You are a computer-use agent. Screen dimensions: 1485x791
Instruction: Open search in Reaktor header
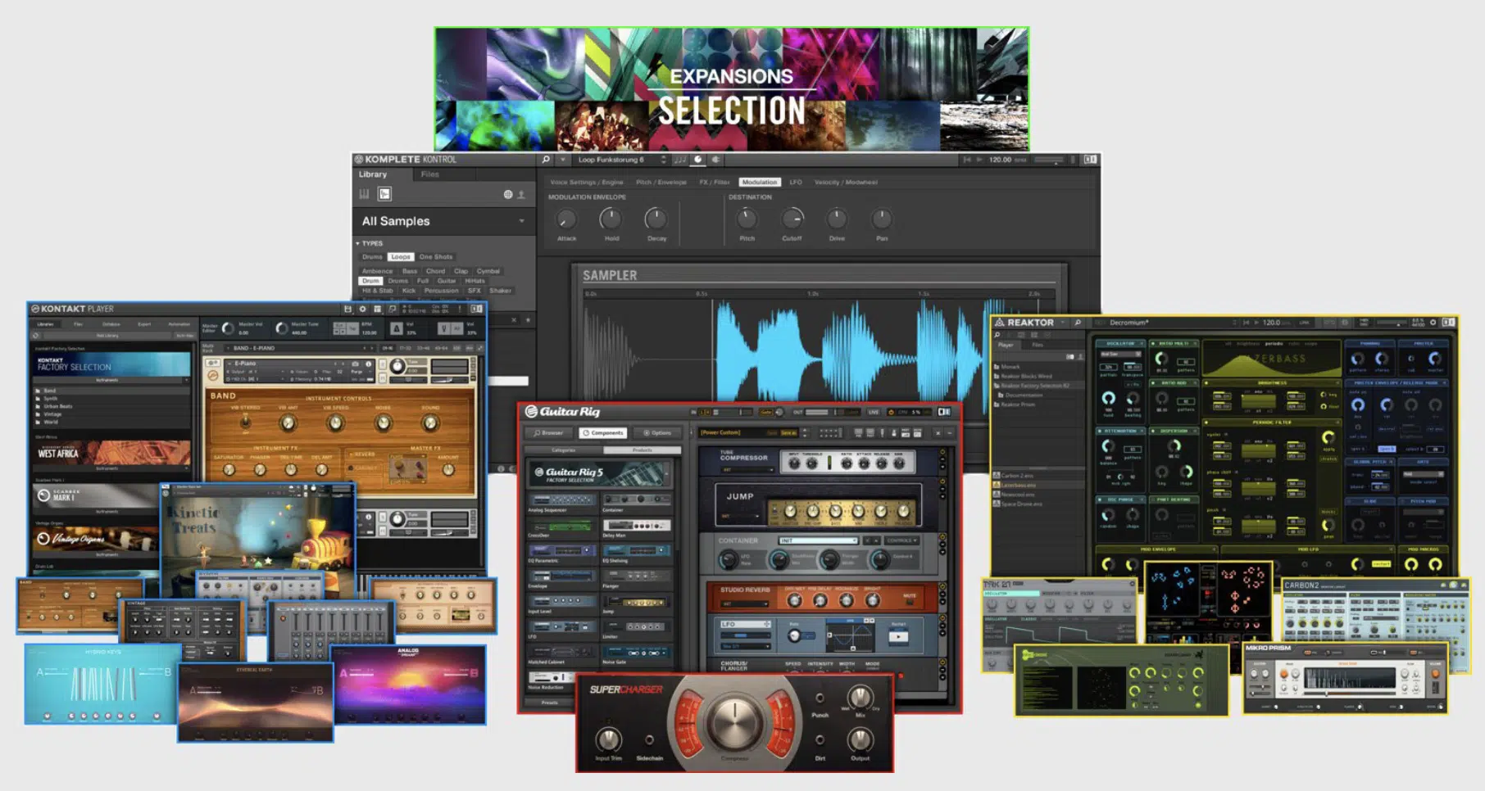coord(1078,323)
